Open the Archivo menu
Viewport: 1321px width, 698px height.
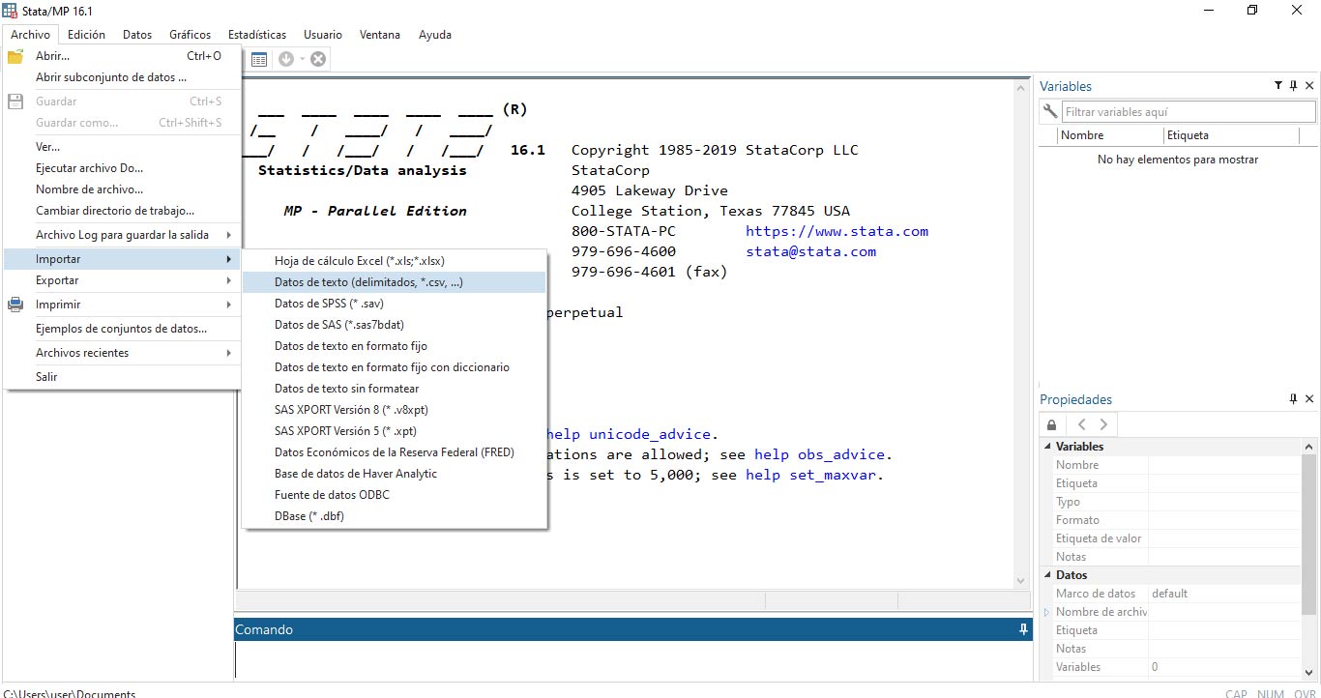point(31,34)
